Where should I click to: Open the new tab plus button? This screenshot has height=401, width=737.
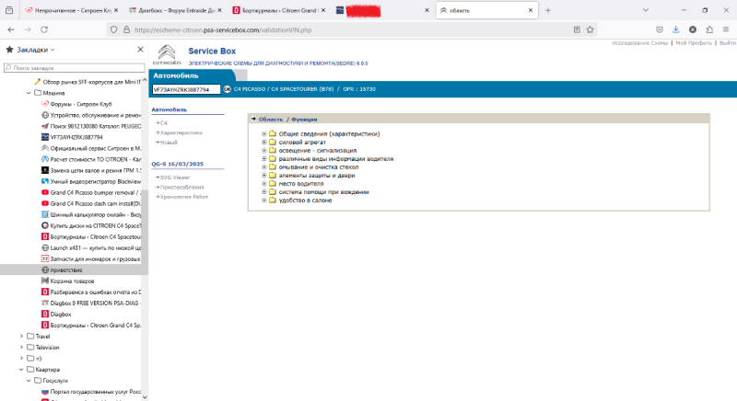(x=547, y=10)
